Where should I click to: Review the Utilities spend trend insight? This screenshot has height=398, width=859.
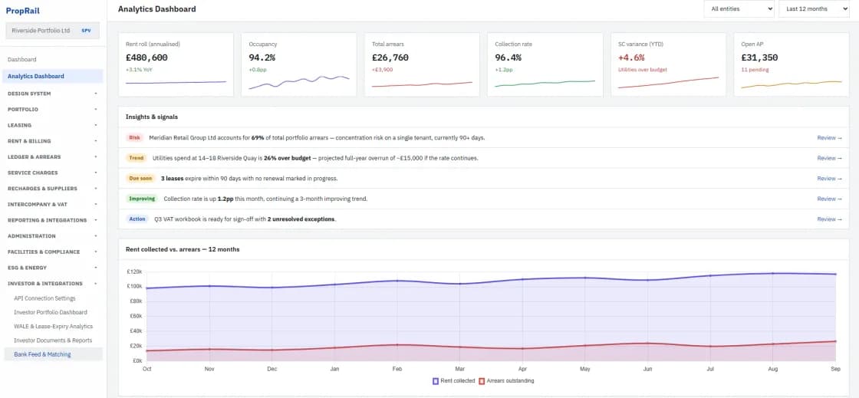pyautogui.click(x=829, y=158)
